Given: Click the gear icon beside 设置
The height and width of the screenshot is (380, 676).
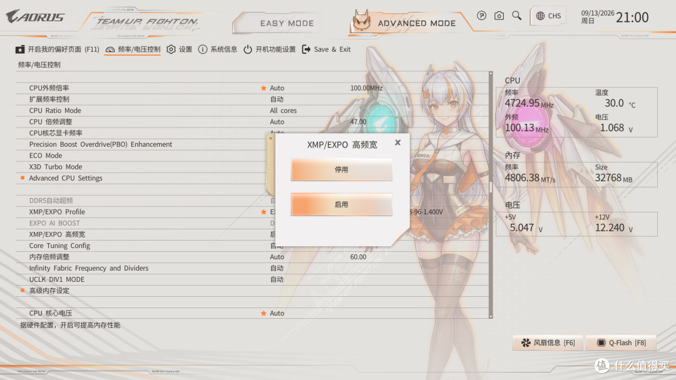Looking at the screenshot, I should 171,49.
